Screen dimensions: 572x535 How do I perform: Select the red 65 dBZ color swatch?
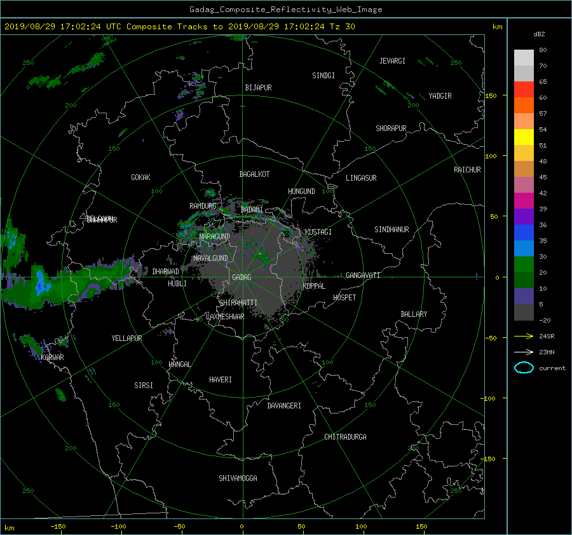(524, 89)
